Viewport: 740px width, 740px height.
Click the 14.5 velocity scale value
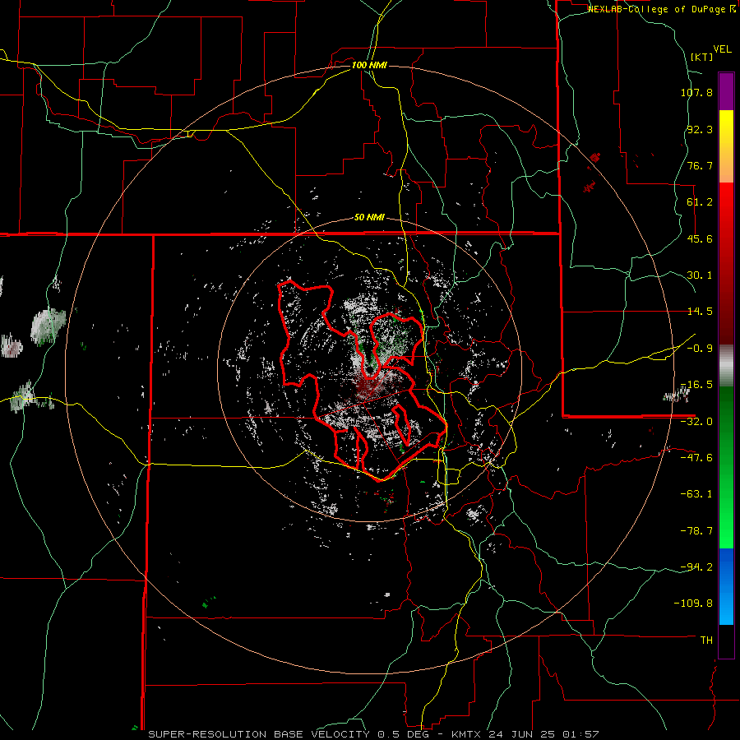point(700,312)
